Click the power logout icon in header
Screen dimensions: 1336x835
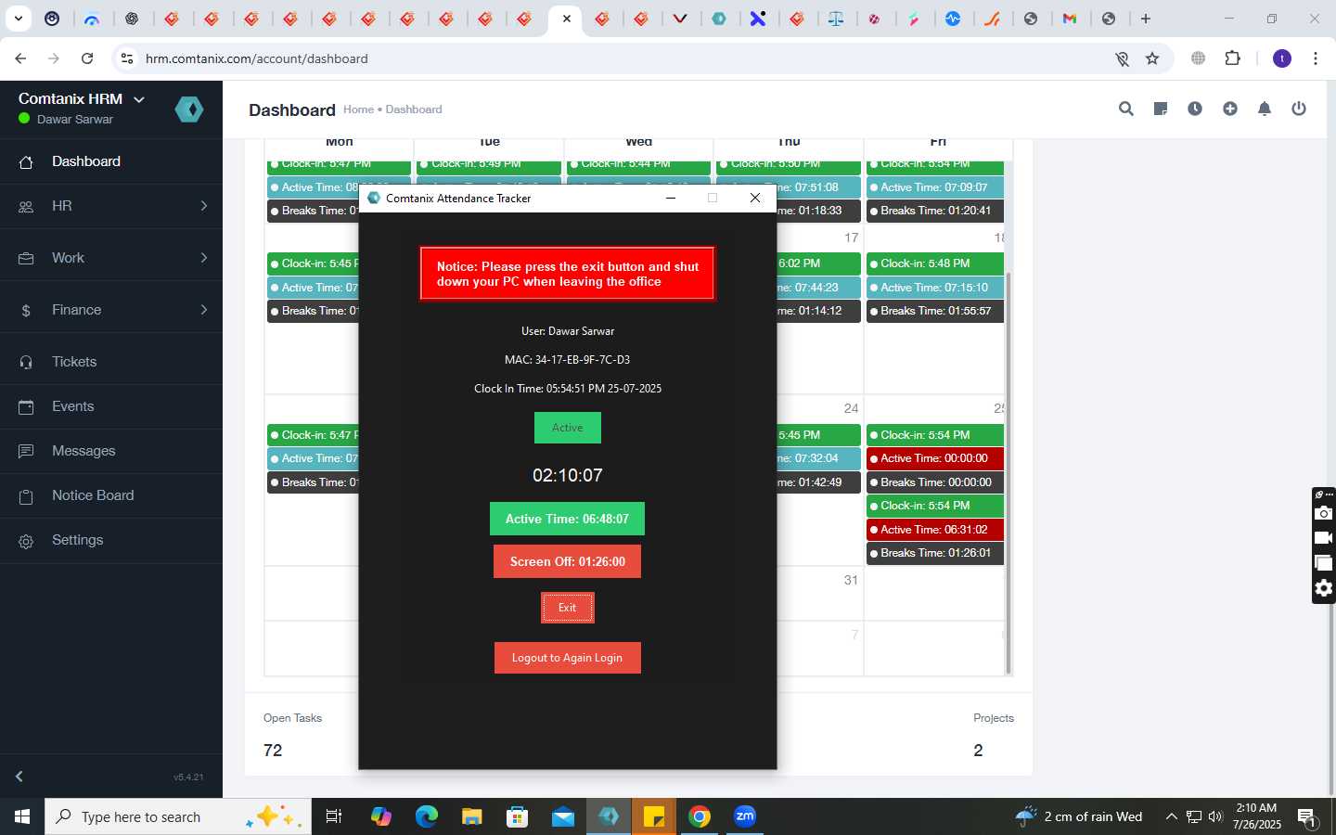click(1299, 109)
